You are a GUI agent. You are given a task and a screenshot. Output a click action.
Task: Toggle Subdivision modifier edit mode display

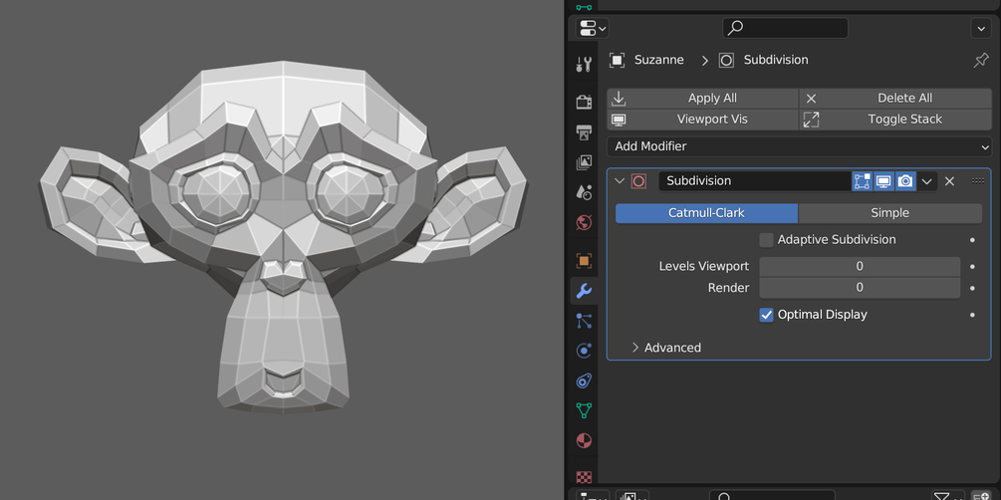(x=862, y=181)
